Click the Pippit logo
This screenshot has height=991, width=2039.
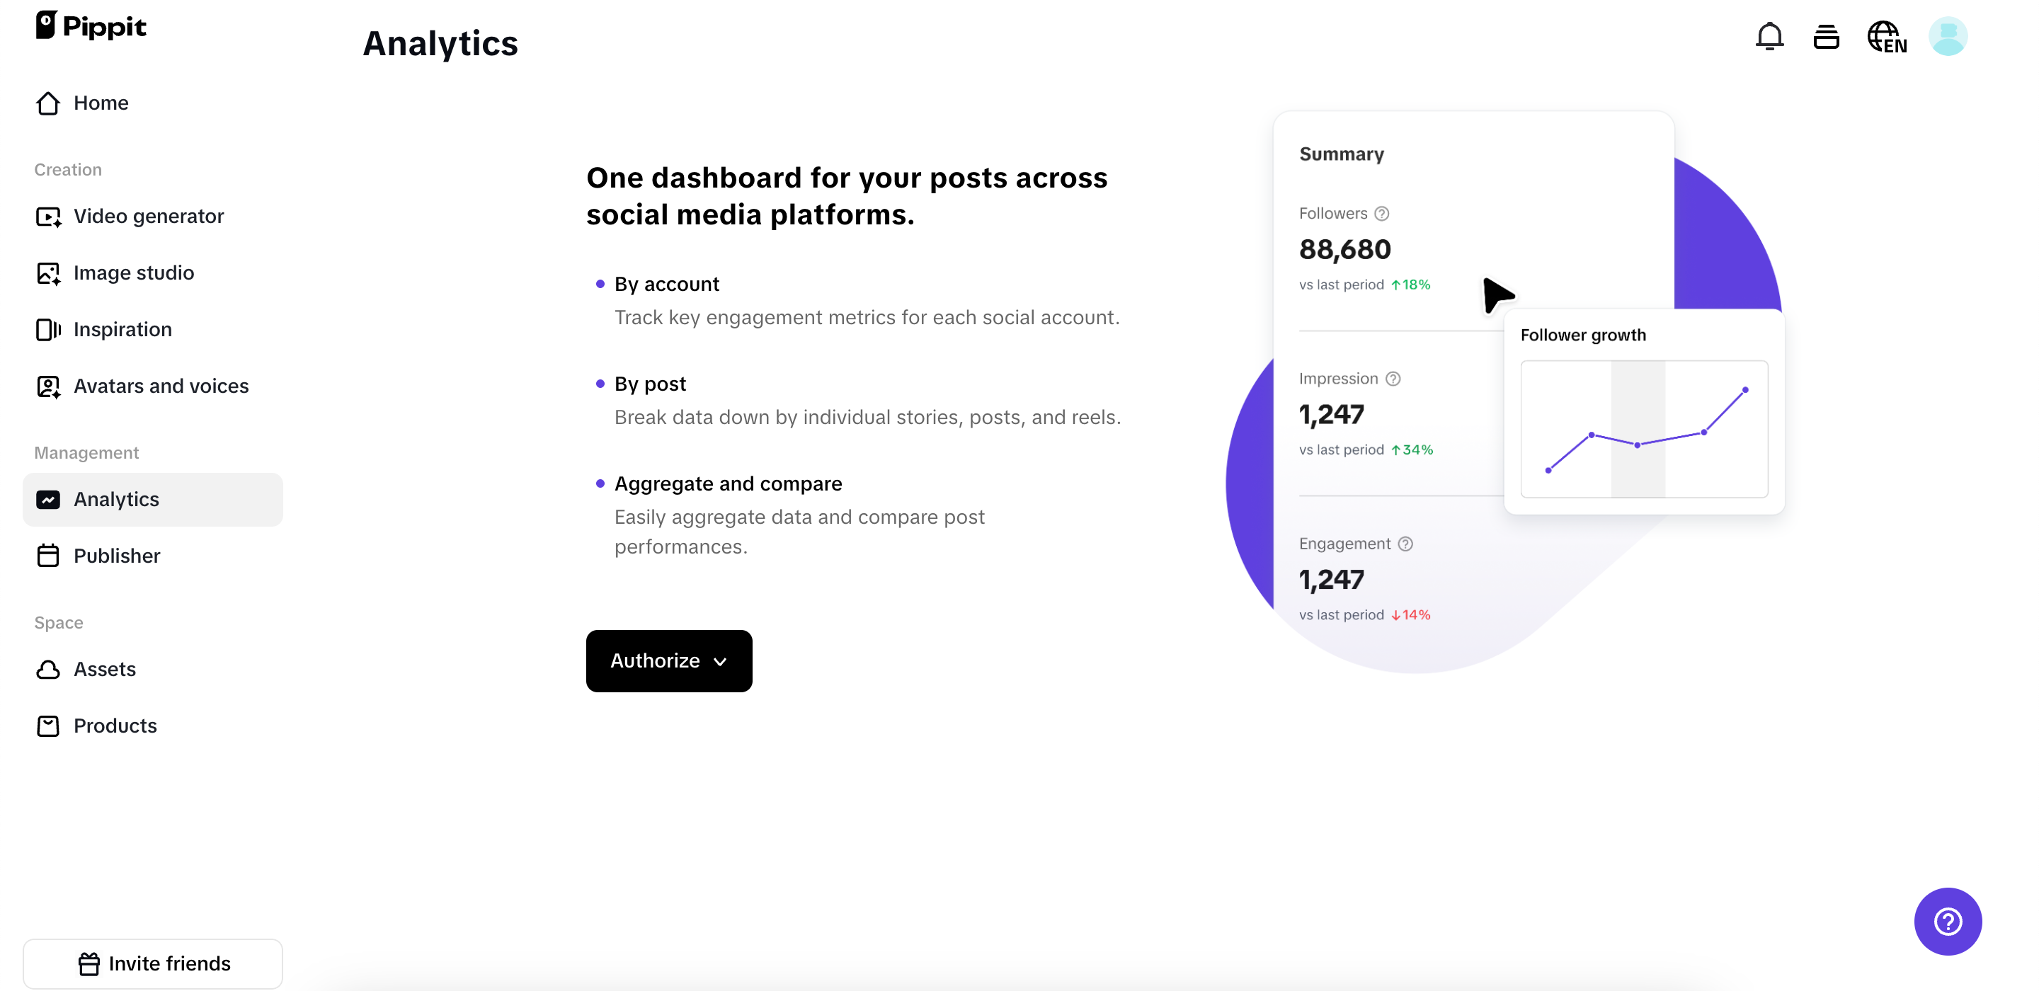tap(90, 25)
